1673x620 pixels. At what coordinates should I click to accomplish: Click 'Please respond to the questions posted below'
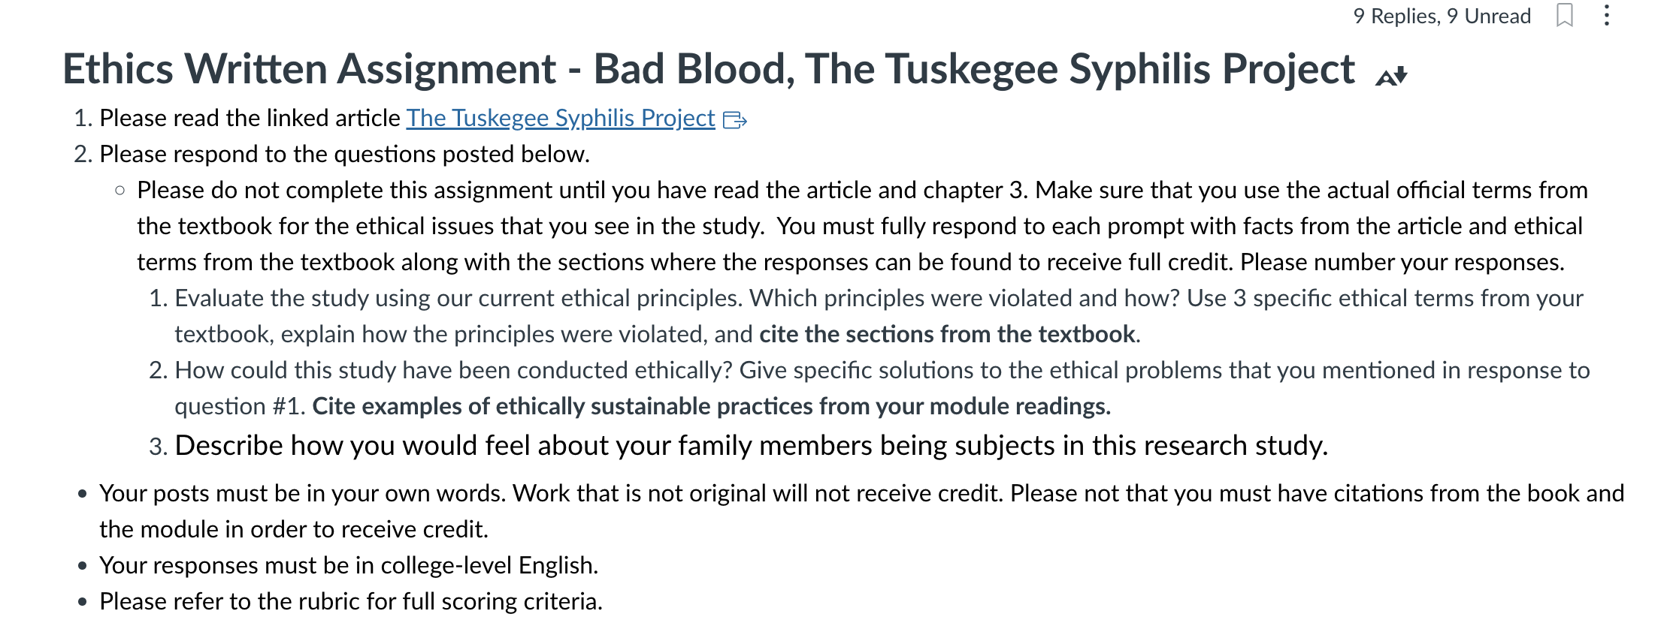point(344,154)
